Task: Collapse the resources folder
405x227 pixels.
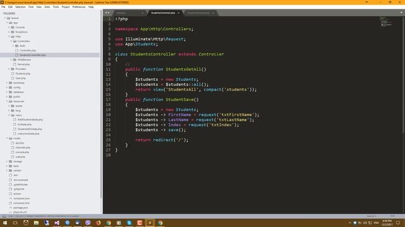Action: pyautogui.click(x=7, y=102)
